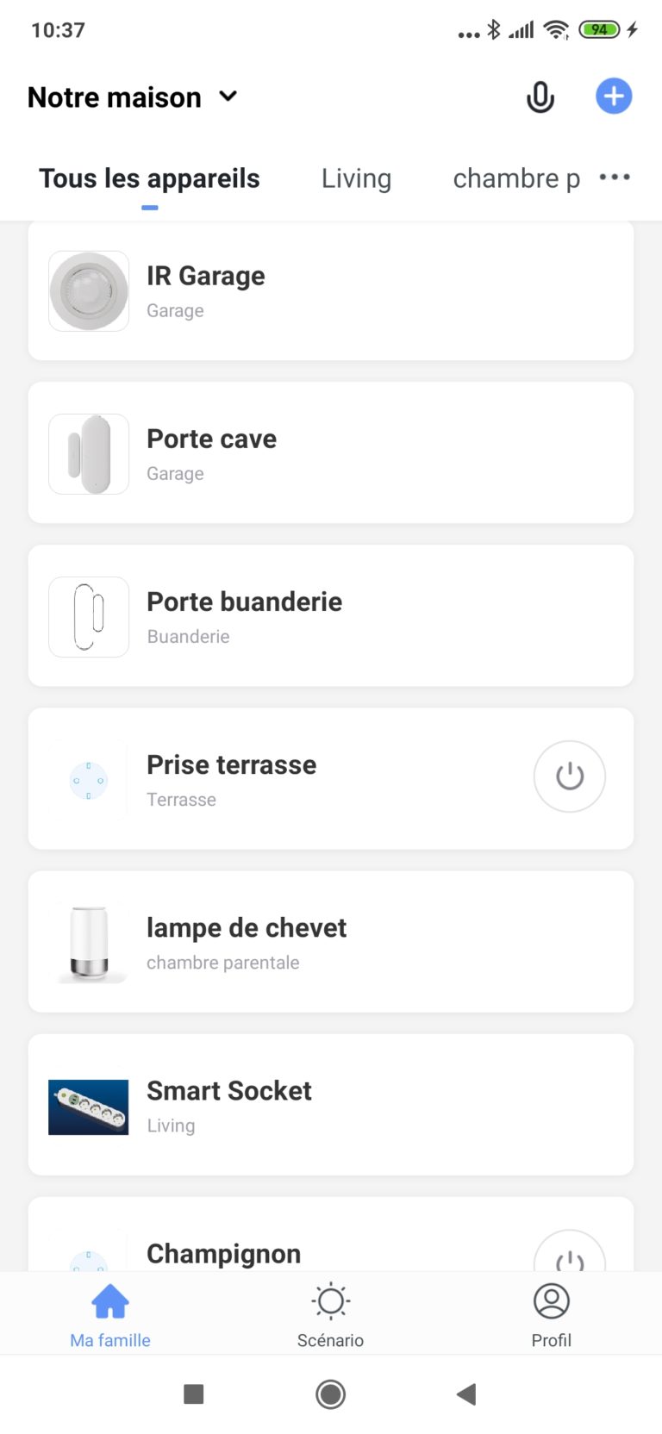This screenshot has height=1434, width=662.
Task: Switch to the chambre p tab
Action: tap(515, 178)
